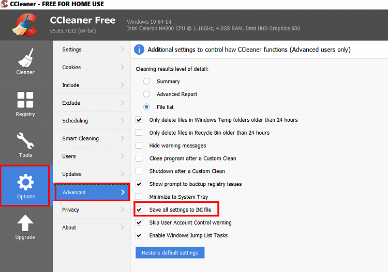Click the Intel Celeron N4000 CPU hardware text
Viewport: 388px width, 272px height.
(213, 28)
